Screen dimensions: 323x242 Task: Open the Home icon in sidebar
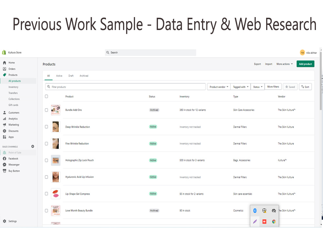click(x=4, y=63)
